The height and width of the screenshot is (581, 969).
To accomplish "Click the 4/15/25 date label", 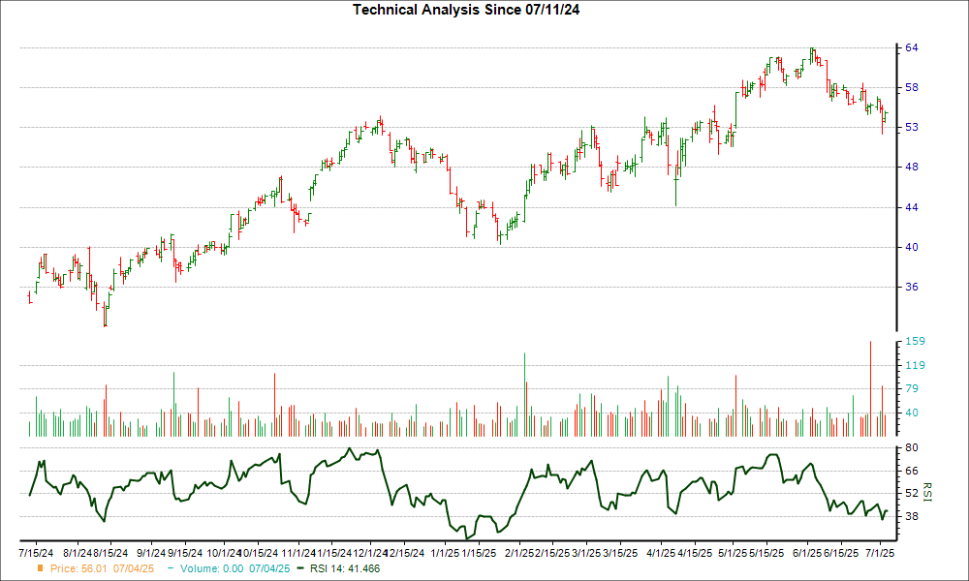I will tap(695, 553).
